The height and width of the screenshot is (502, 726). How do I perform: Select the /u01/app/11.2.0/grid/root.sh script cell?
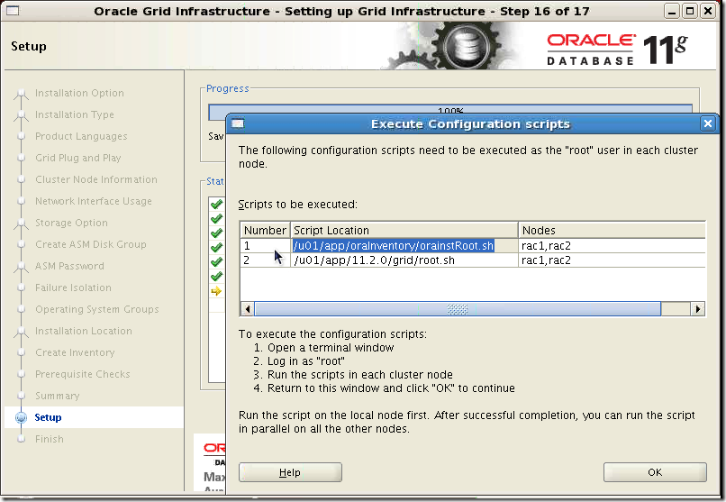coord(404,260)
